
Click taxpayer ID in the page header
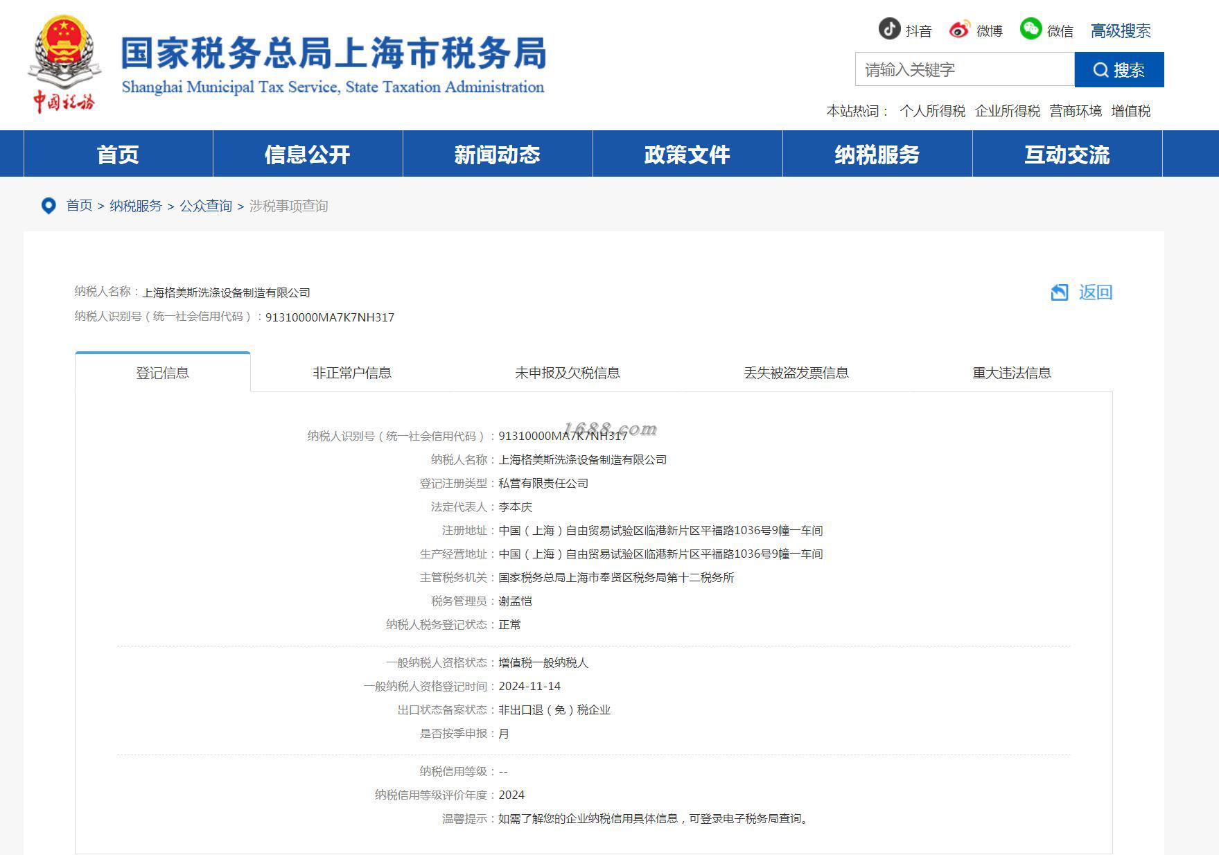click(x=330, y=317)
